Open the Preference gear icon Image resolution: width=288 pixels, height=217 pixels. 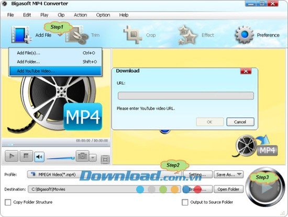[x=244, y=35]
